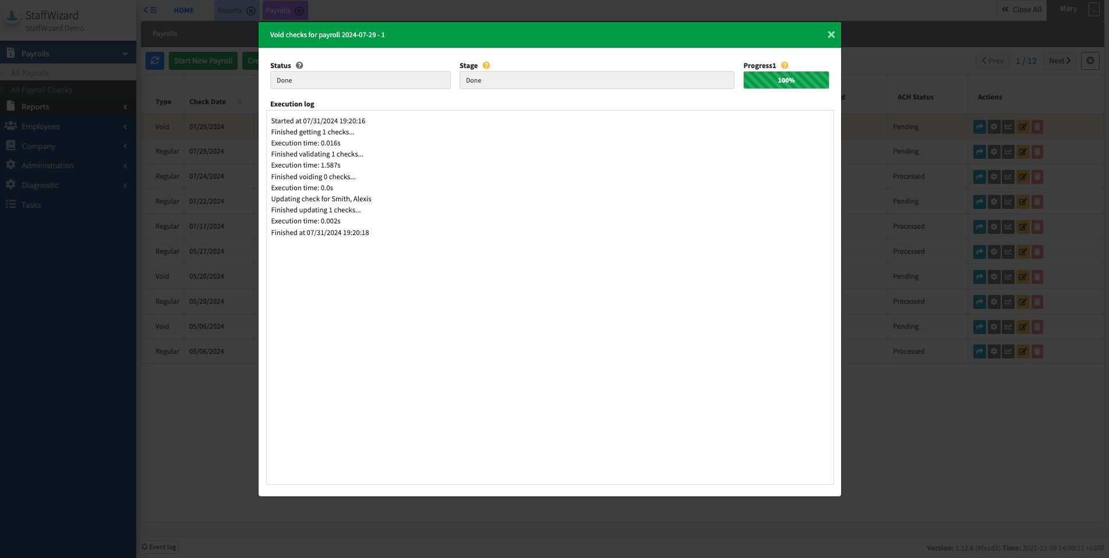
Task: Click the Start New Payroll button
Action: (x=203, y=61)
